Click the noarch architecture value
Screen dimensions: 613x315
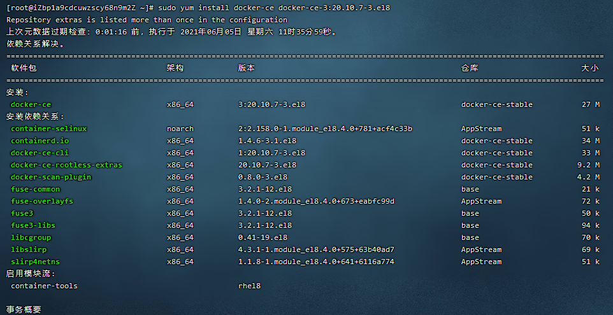[x=180, y=129]
